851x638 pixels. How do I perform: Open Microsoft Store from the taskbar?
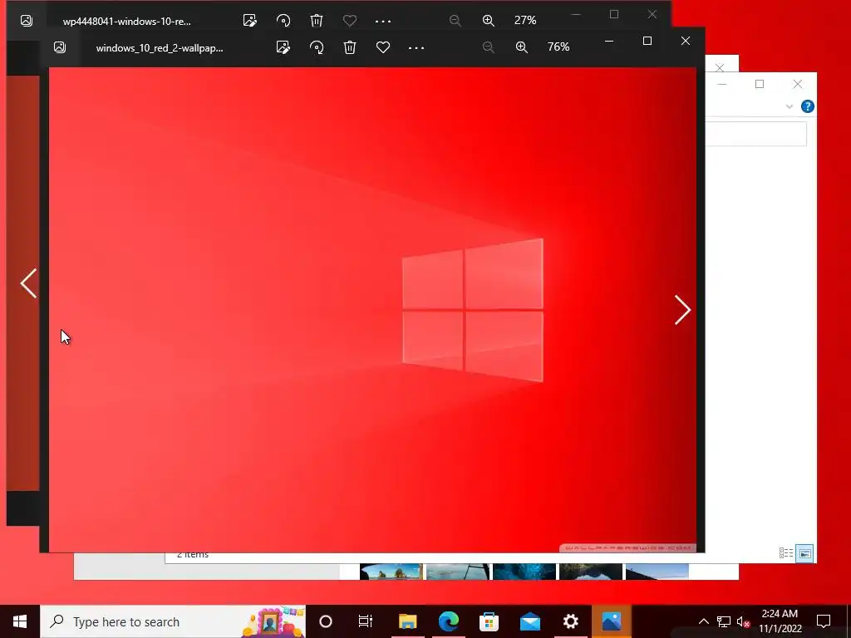pos(489,621)
